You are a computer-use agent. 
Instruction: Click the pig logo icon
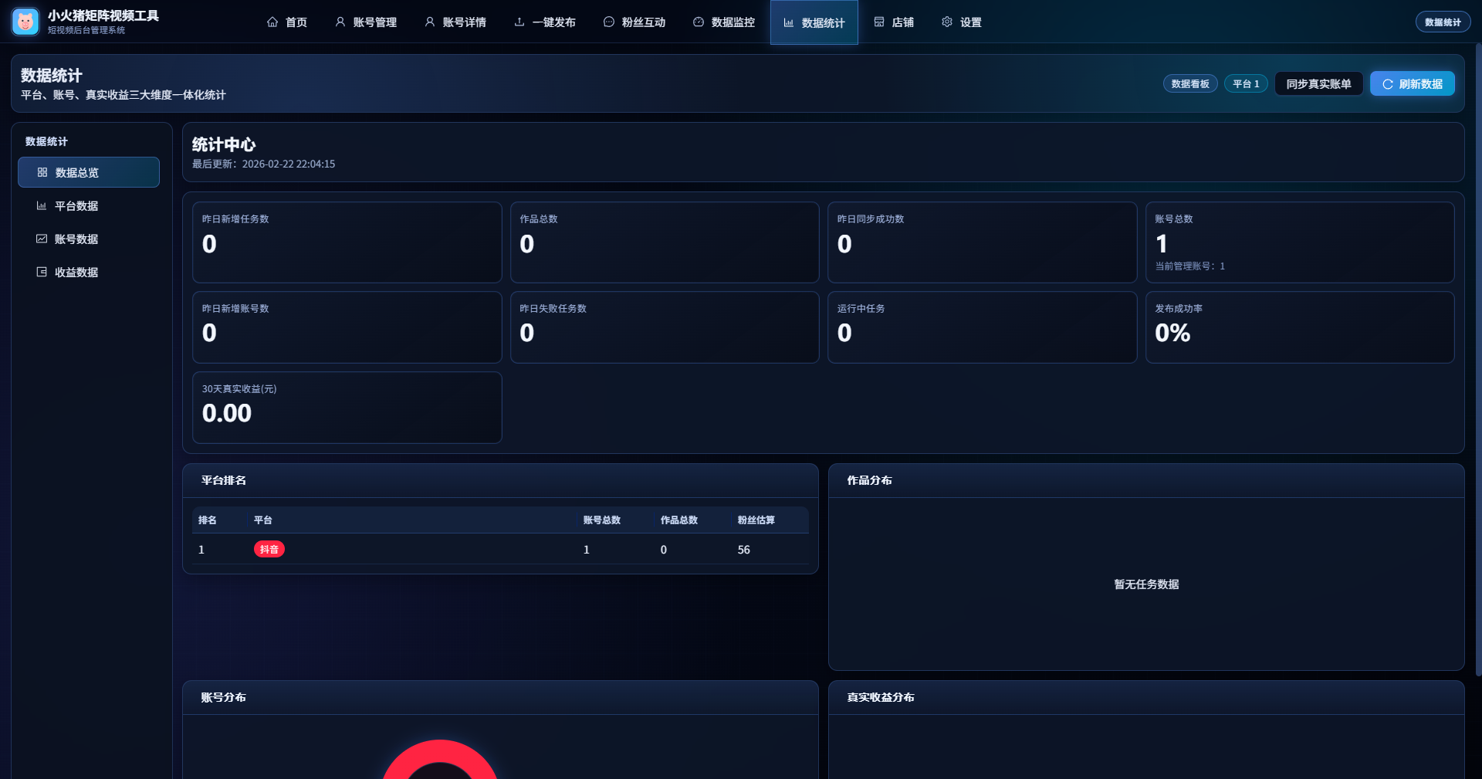pos(25,22)
